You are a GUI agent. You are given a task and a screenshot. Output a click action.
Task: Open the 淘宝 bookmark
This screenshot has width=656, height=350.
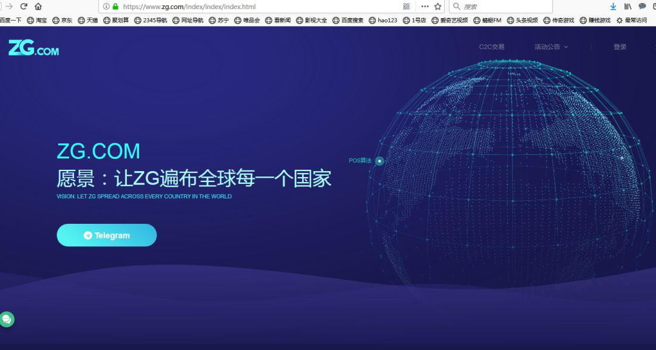[37, 20]
